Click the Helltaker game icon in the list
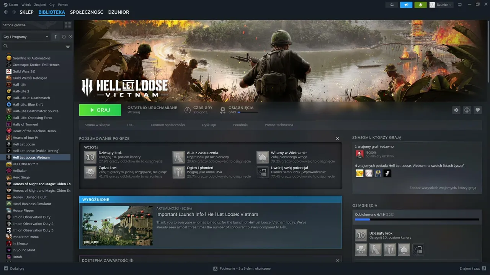 9,171
